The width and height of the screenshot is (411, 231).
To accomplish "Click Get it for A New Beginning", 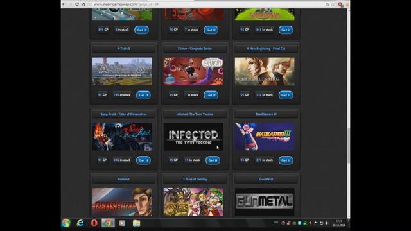I will tap(286, 95).
